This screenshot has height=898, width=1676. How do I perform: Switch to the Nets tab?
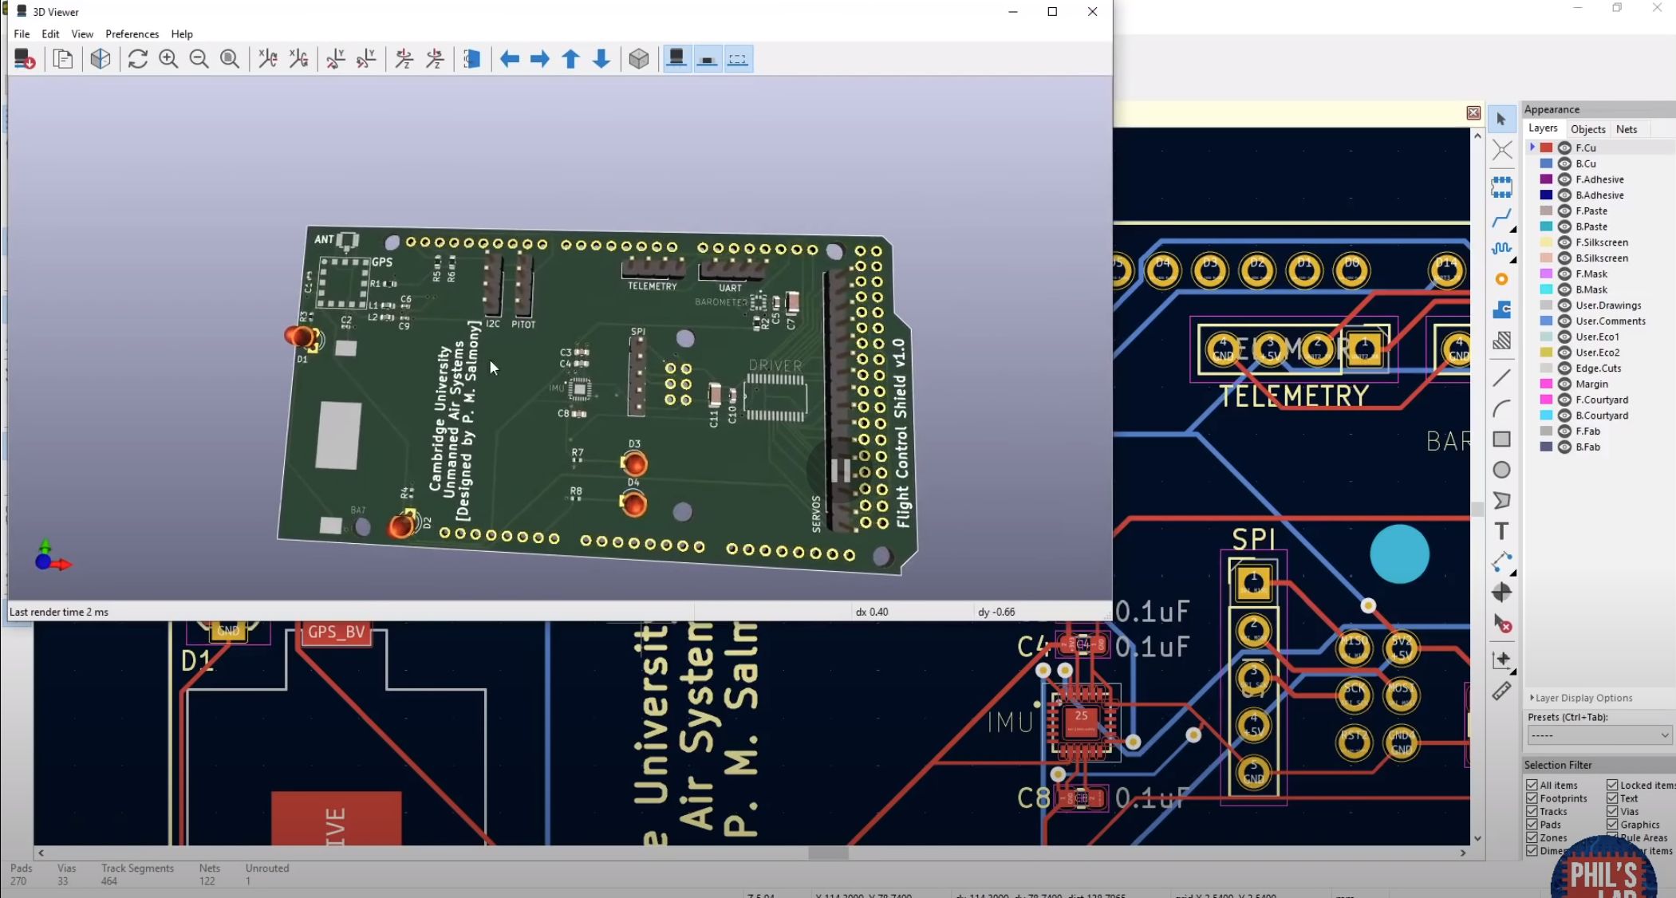point(1626,129)
